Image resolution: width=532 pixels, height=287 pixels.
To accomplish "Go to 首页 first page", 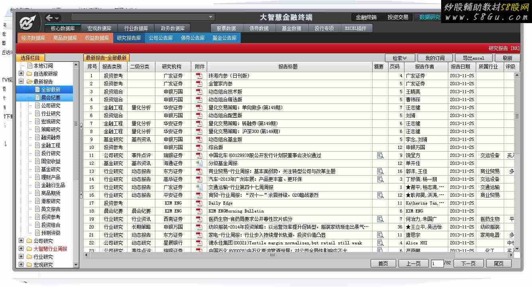I will point(383,264).
